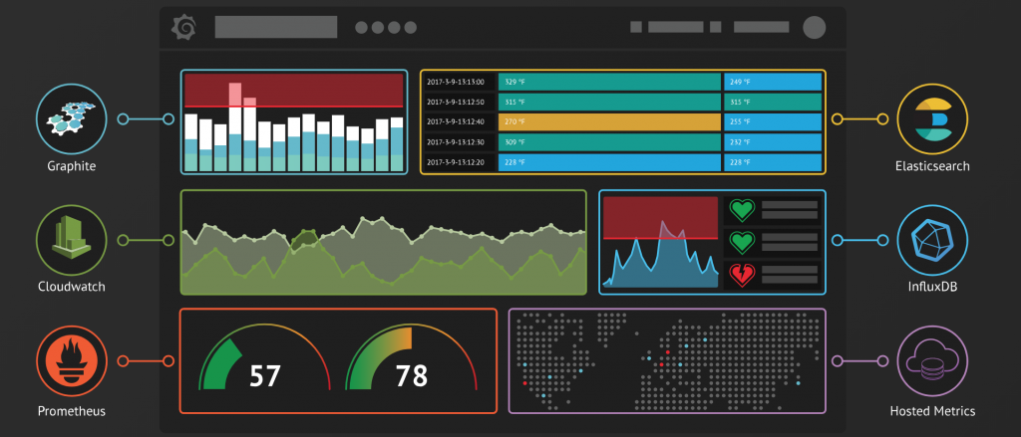Click the Prometheus label text

tap(72, 411)
